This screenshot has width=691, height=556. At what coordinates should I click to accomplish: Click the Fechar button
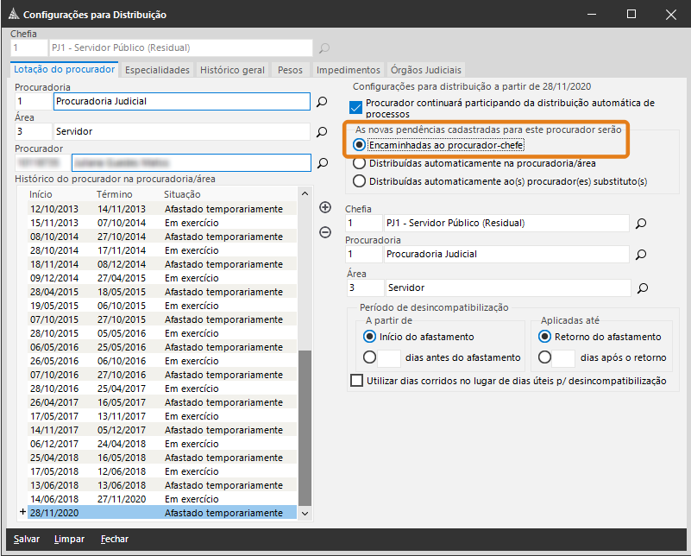click(x=115, y=539)
